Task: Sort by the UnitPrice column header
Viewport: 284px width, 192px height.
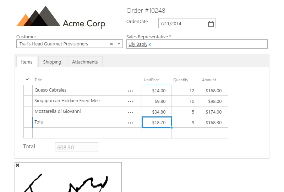Action: pyautogui.click(x=152, y=80)
